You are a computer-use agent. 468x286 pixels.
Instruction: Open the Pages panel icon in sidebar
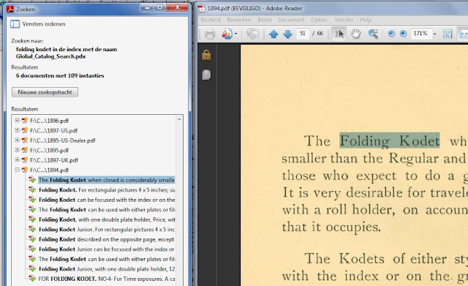pos(206,75)
